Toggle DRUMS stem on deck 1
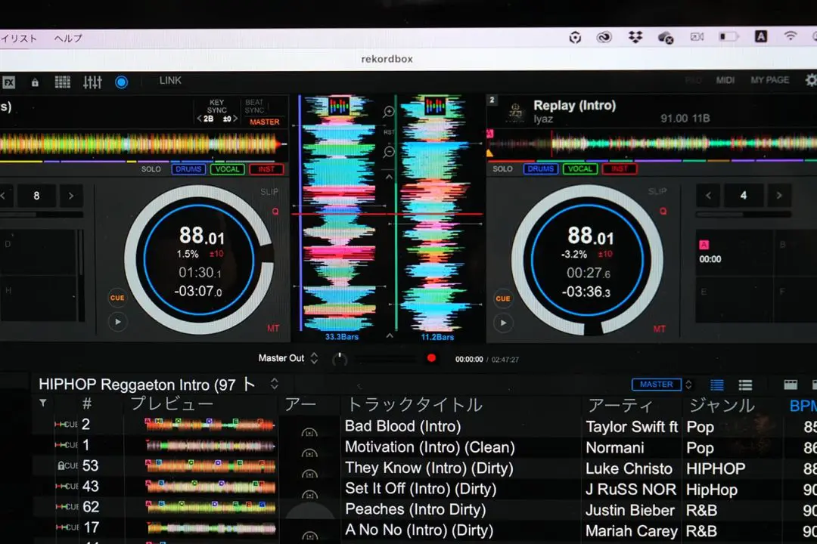The width and height of the screenshot is (817, 544). (188, 169)
